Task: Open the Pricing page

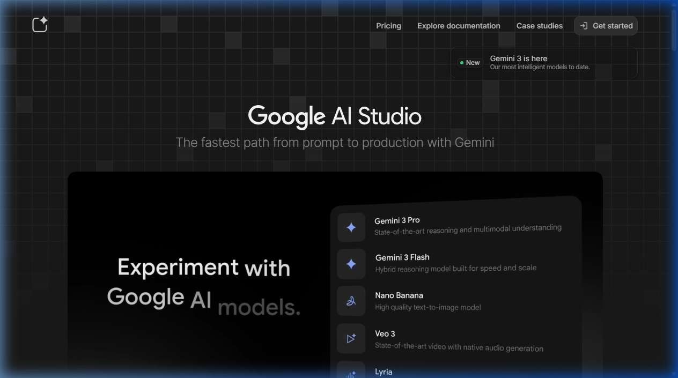Action: click(388, 26)
